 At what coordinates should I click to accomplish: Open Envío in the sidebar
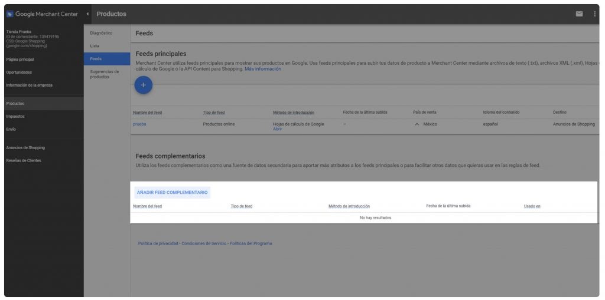pyautogui.click(x=11, y=130)
